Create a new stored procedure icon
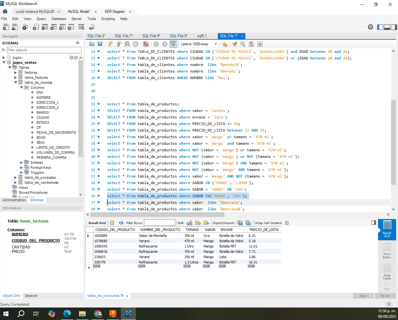This screenshot has width=398, height=320. 62,27
